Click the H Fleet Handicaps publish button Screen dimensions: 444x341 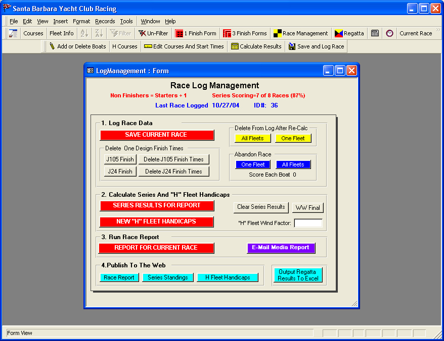pyautogui.click(x=228, y=277)
